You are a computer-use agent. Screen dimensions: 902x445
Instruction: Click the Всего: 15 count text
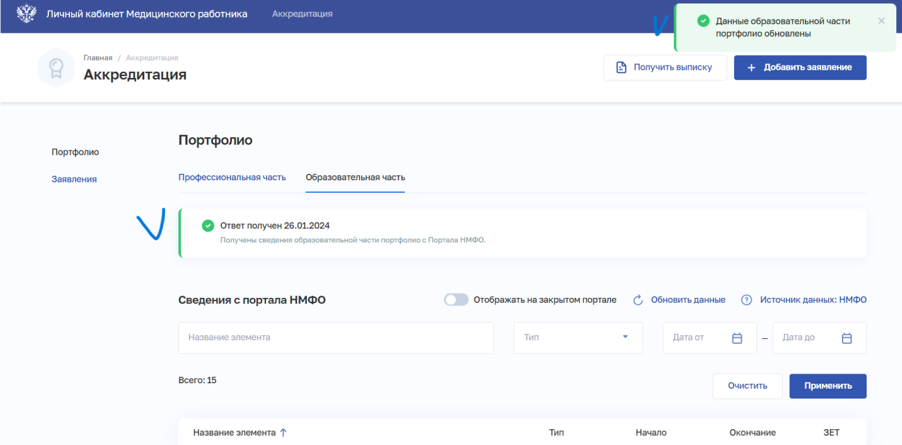click(198, 380)
